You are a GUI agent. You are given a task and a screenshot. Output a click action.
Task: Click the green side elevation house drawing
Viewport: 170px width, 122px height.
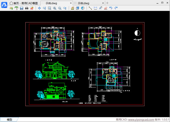coord(55,91)
